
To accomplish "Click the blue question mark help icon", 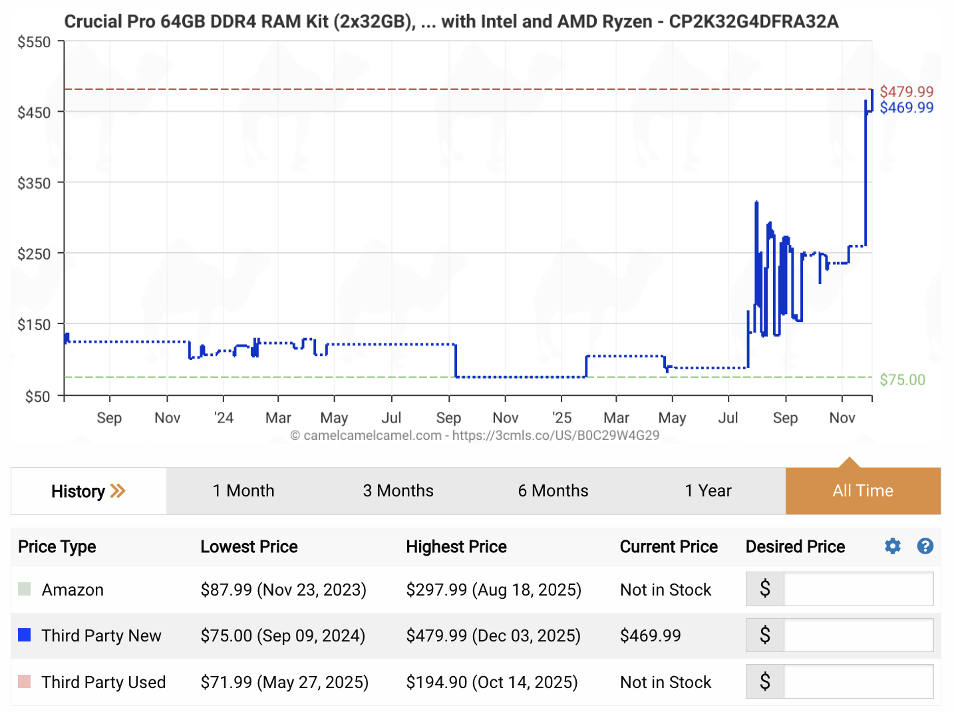I will [x=925, y=546].
